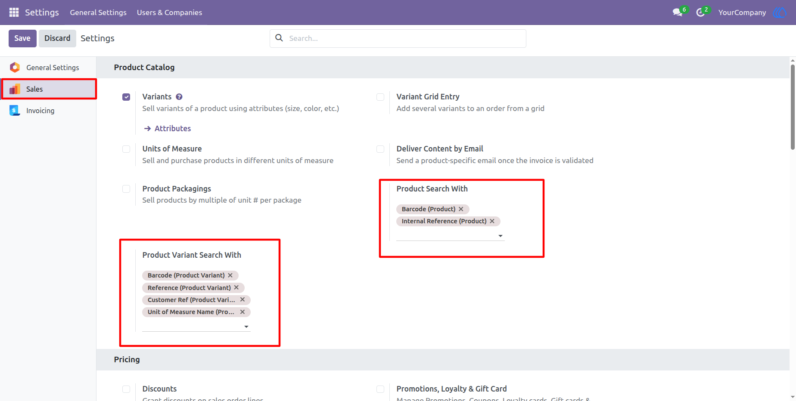Focus the settings Search field
Image resolution: width=796 pixels, height=401 pixels.
(x=398, y=38)
